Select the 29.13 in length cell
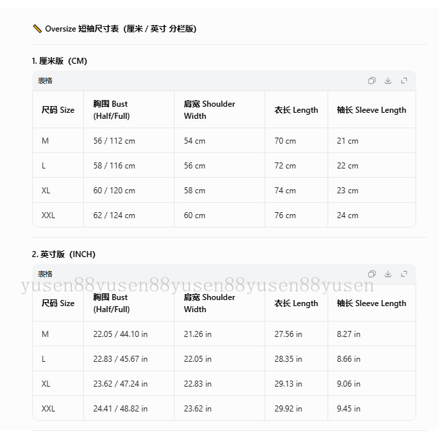Viewport: 439px width, 439px height. coord(288,383)
